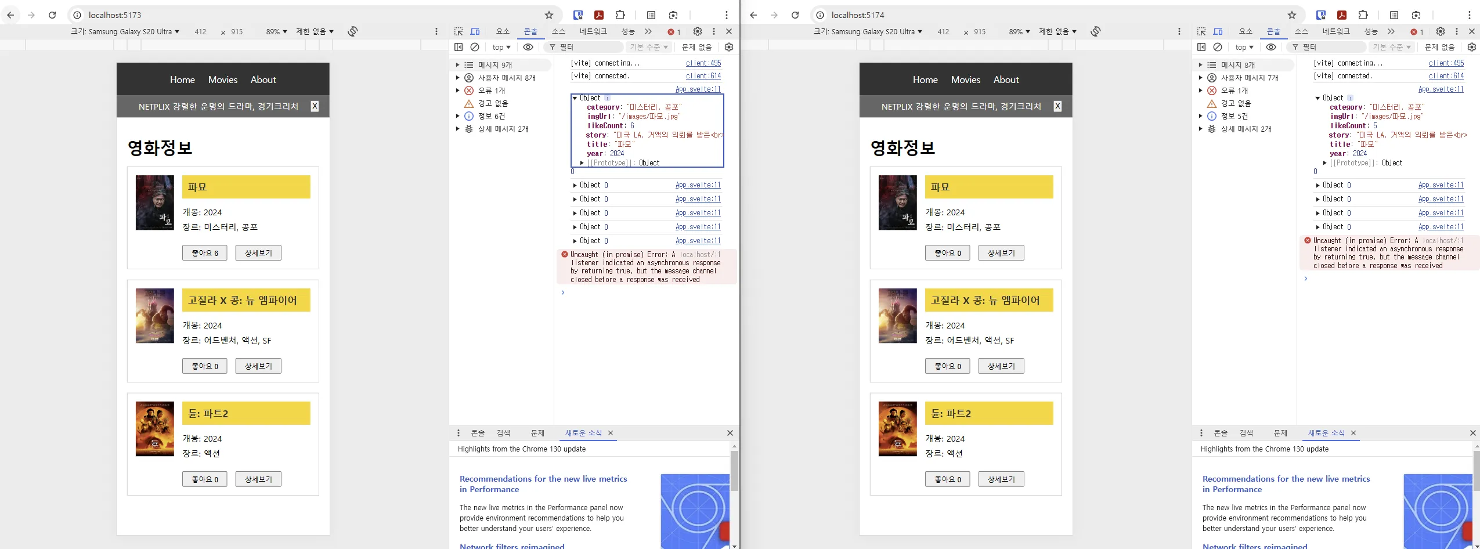Click '좋아요 6' button in left window
Screen dimensions: 1480x549
pos(204,253)
